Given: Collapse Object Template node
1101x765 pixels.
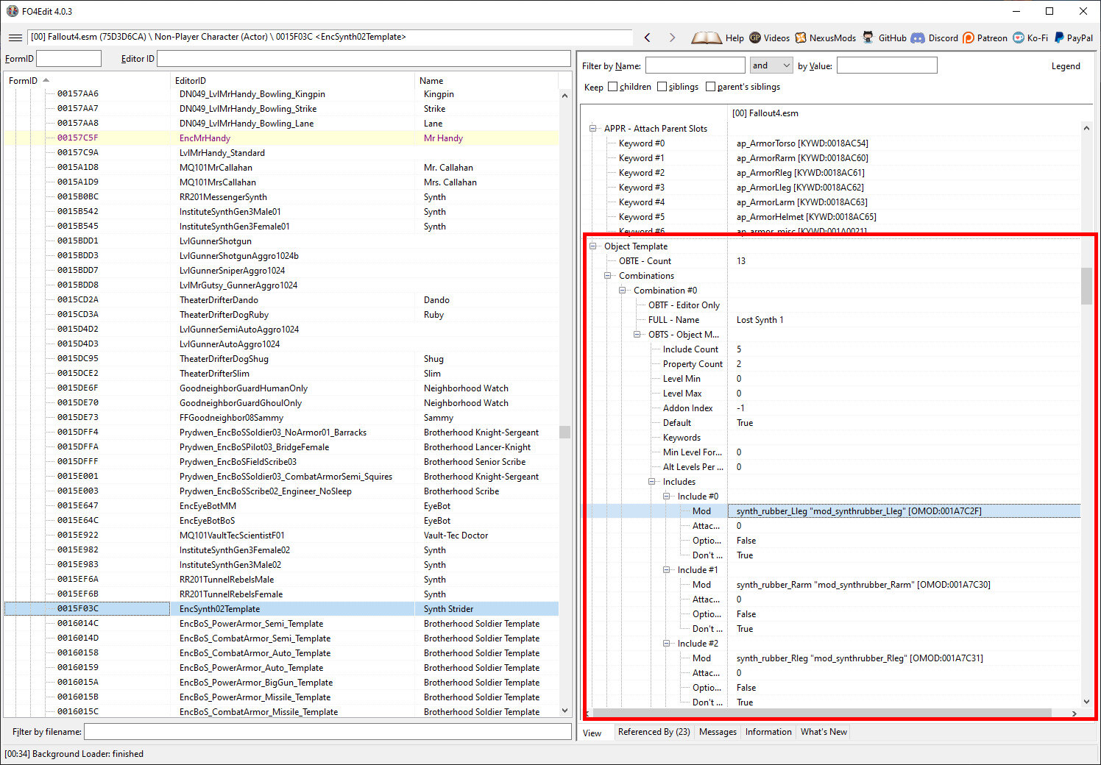Looking at the screenshot, I should pyautogui.click(x=593, y=246).
